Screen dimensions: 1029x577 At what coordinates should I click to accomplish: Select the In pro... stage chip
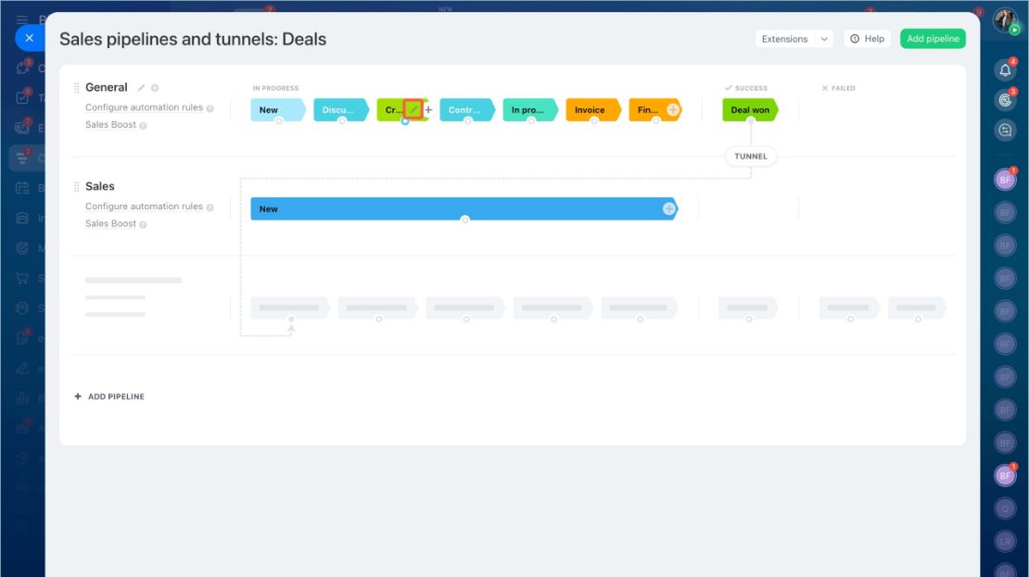[x=530, y=109]
